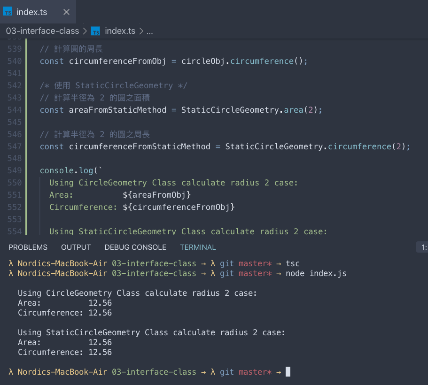
Task: Switch to the OUTPUT panel tab
Action: pos(76,247)
